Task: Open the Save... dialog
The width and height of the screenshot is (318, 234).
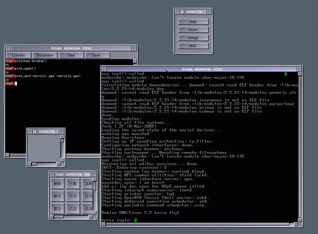Action: tap(97, 55)
